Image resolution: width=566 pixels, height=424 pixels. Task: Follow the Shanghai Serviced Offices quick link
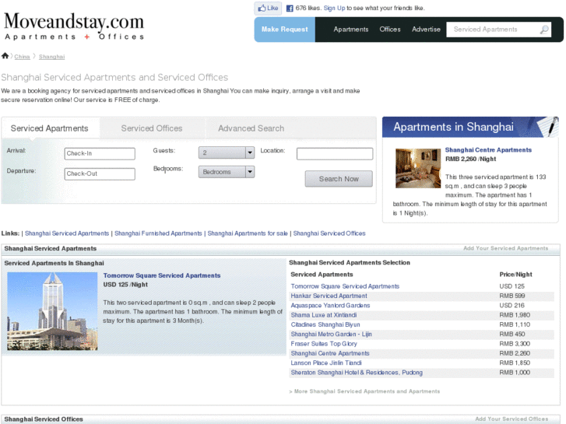329,233
